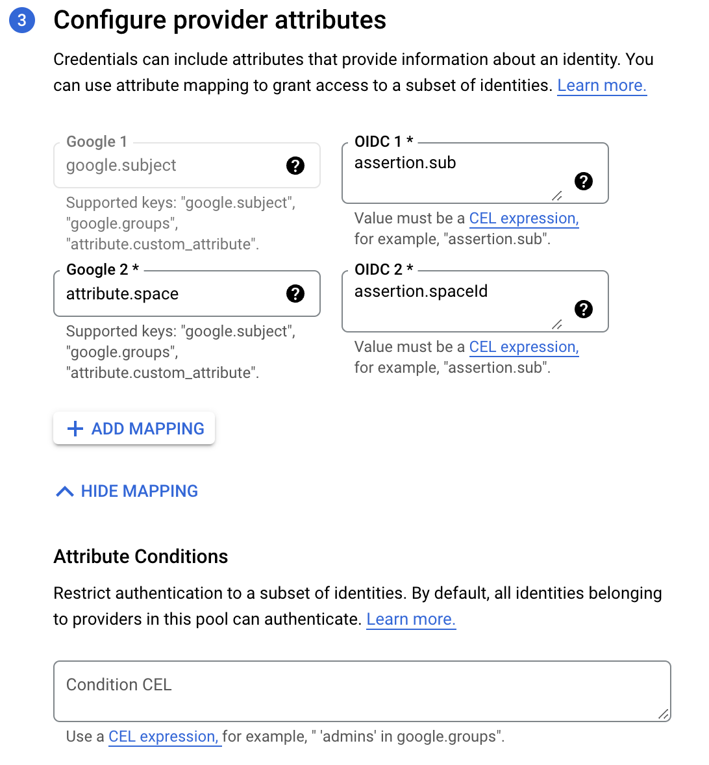Collapse mappings via HIDE MAPPING chevron
This screenshot has height=765, width=709.
coord(64,491)
